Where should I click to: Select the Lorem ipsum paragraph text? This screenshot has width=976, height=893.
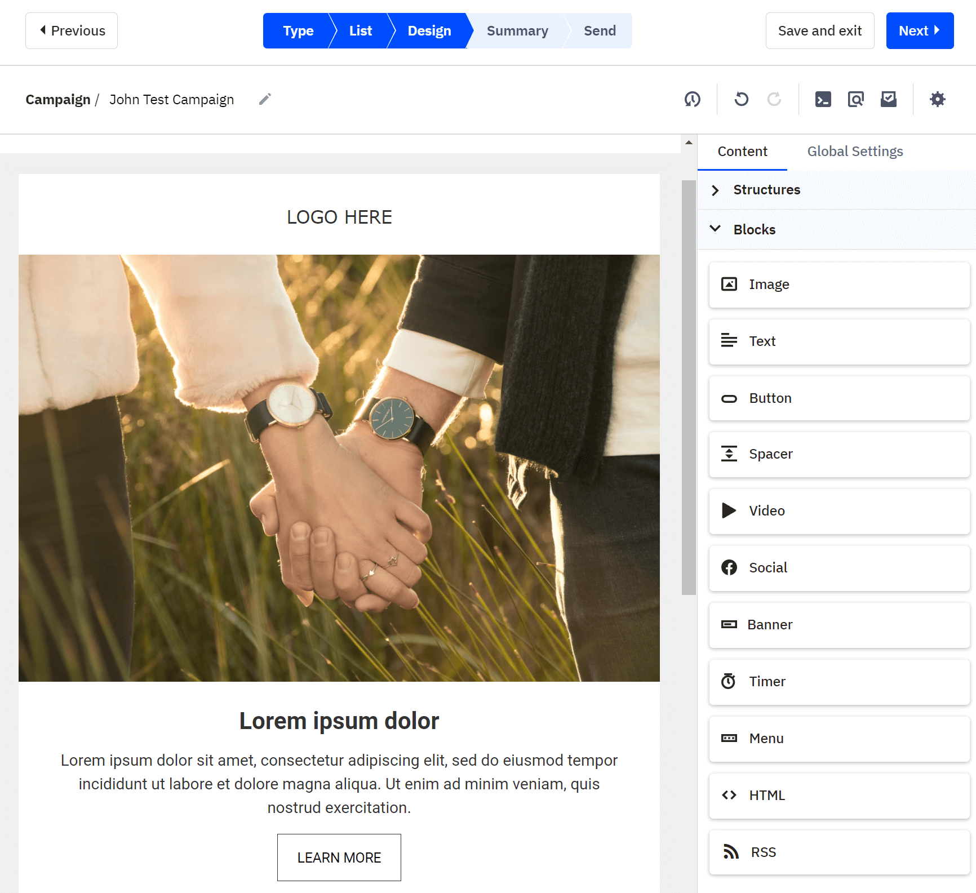(339, 784)
